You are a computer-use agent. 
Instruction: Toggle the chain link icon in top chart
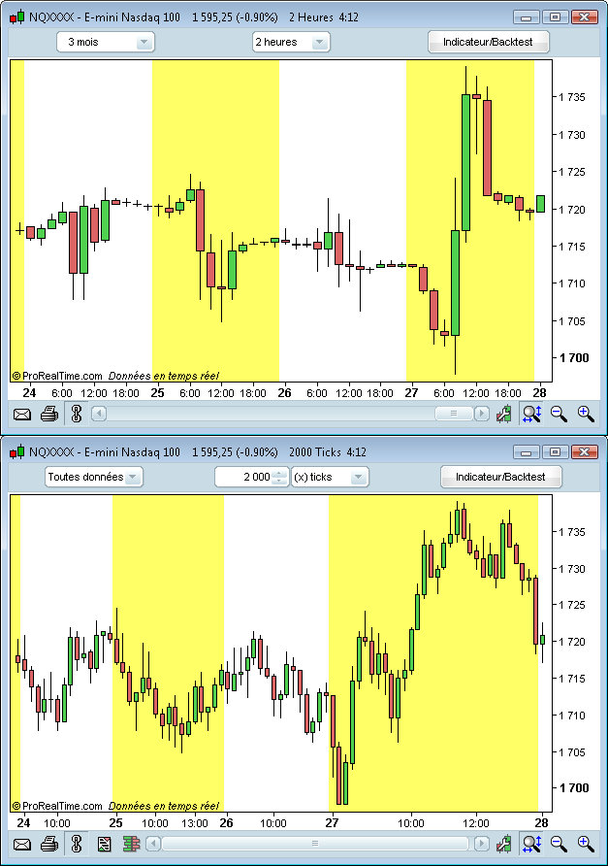(x=77, y=415)
